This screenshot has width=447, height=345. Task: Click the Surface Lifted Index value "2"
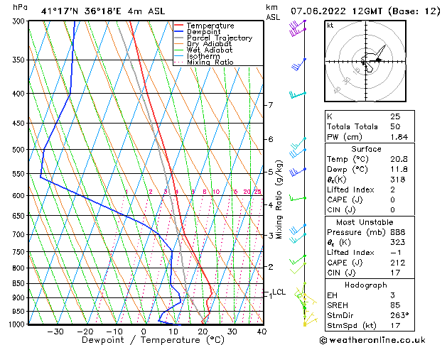click(x=393, y=190)
